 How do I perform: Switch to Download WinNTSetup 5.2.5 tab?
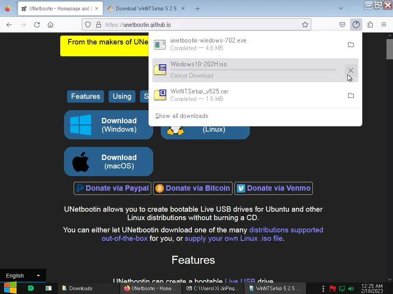[x=146, y=8]
